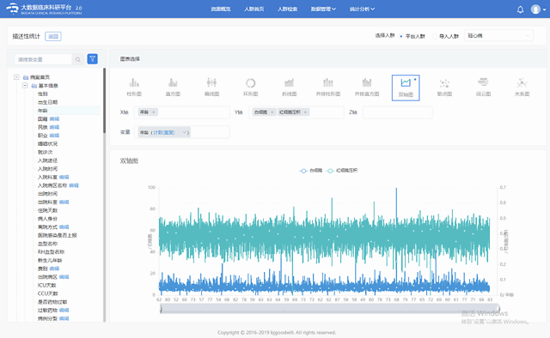Go to the 人群检索 page
This screenshot has height=338, width=550.
pos(287,9)
